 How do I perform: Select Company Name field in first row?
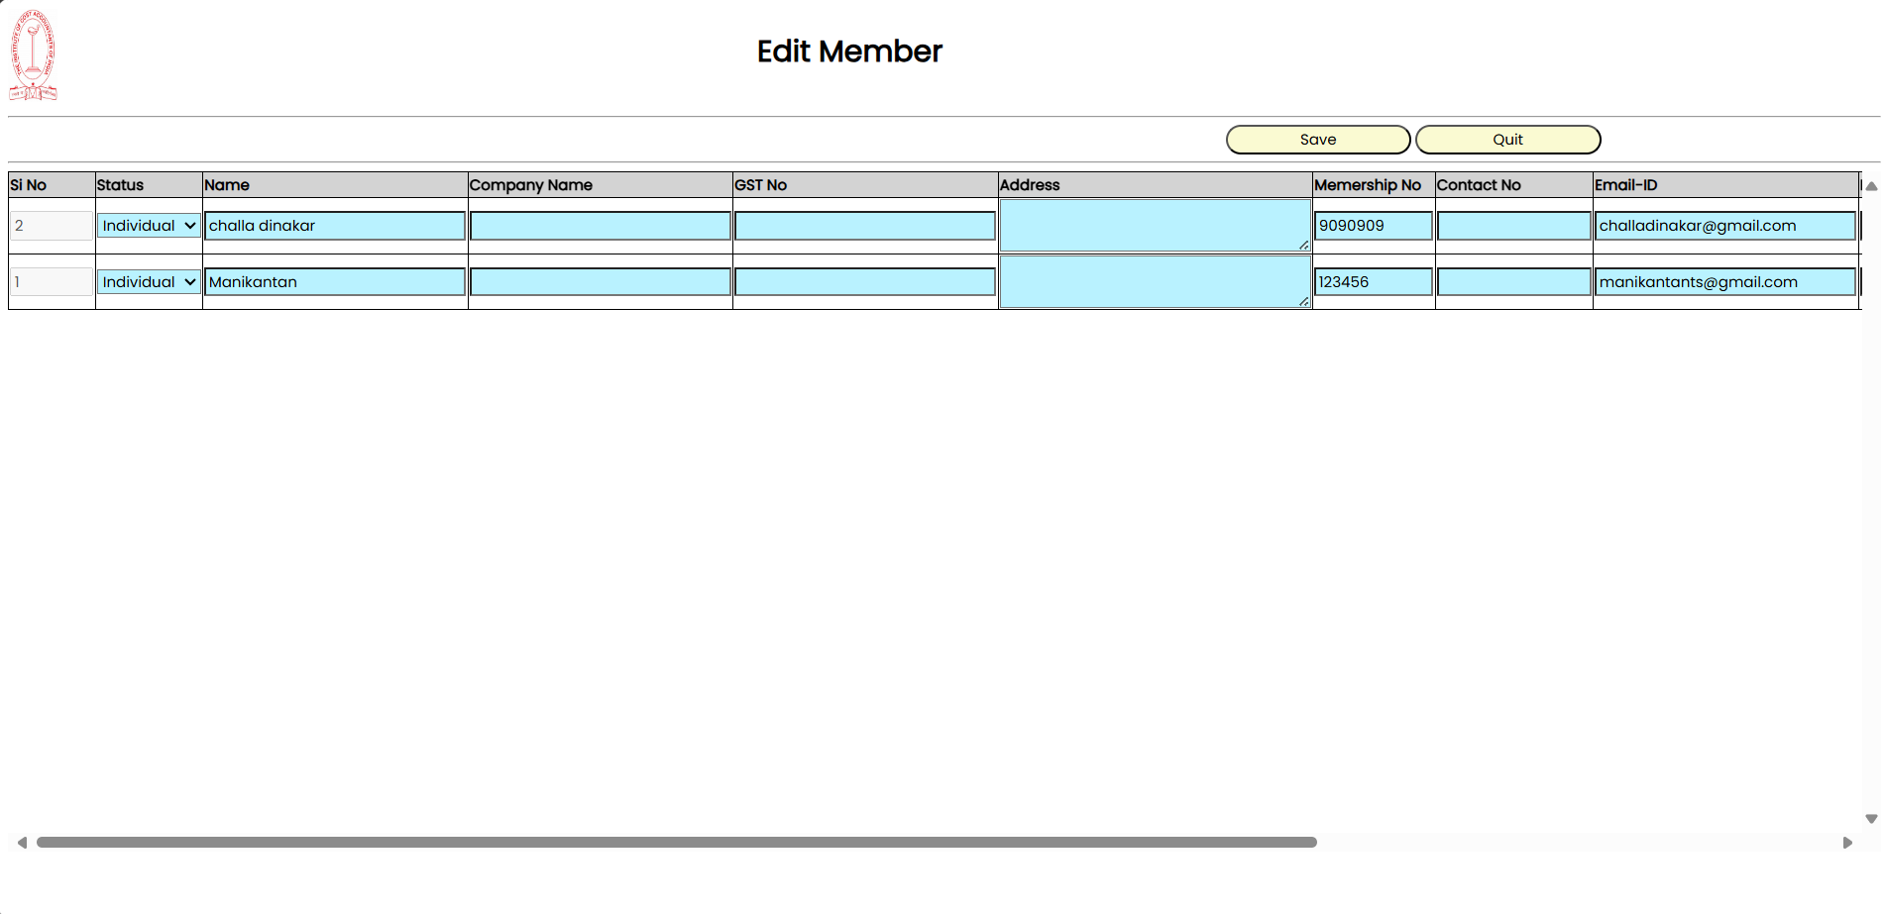click(600, 226)
